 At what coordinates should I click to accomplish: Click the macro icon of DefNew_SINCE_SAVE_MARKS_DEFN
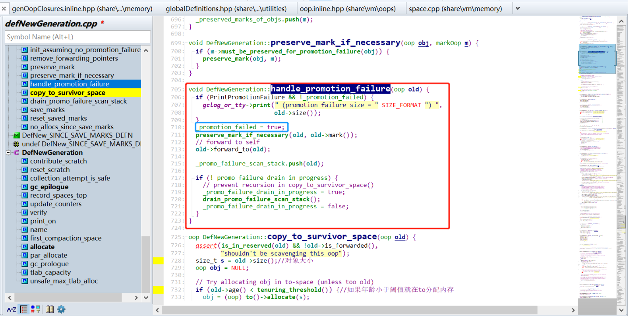tap(17, 135)
